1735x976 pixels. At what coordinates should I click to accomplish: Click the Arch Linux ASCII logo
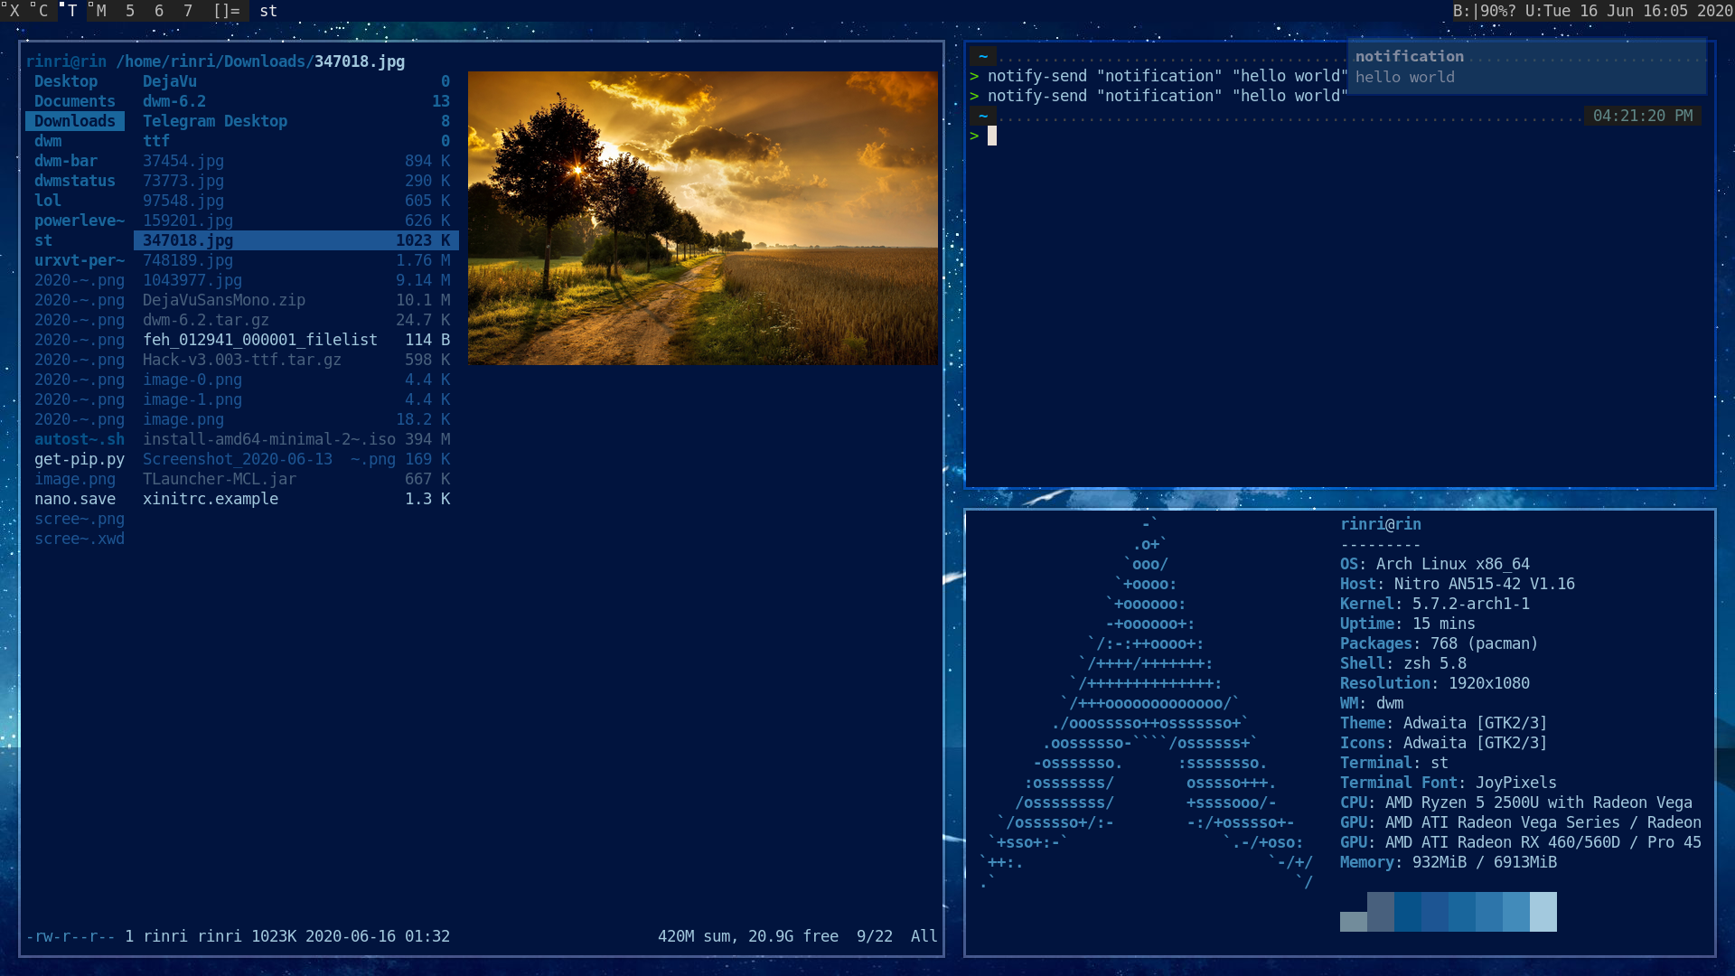coord(1148,703)
